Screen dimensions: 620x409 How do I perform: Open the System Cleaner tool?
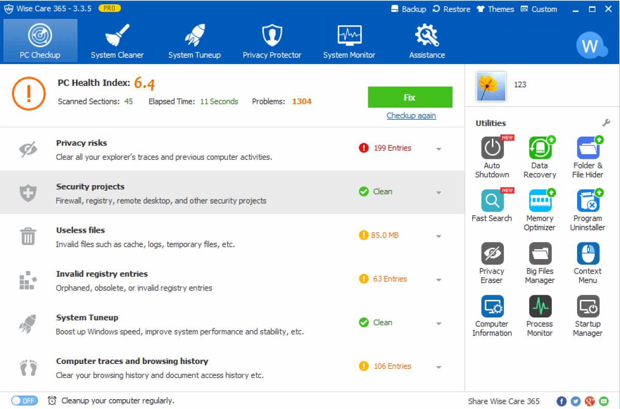tap(117, 40)
